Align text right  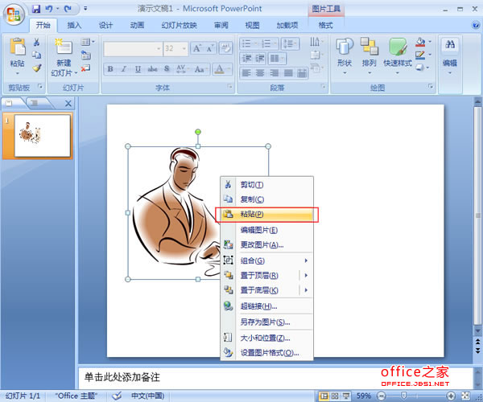[275, 73]
